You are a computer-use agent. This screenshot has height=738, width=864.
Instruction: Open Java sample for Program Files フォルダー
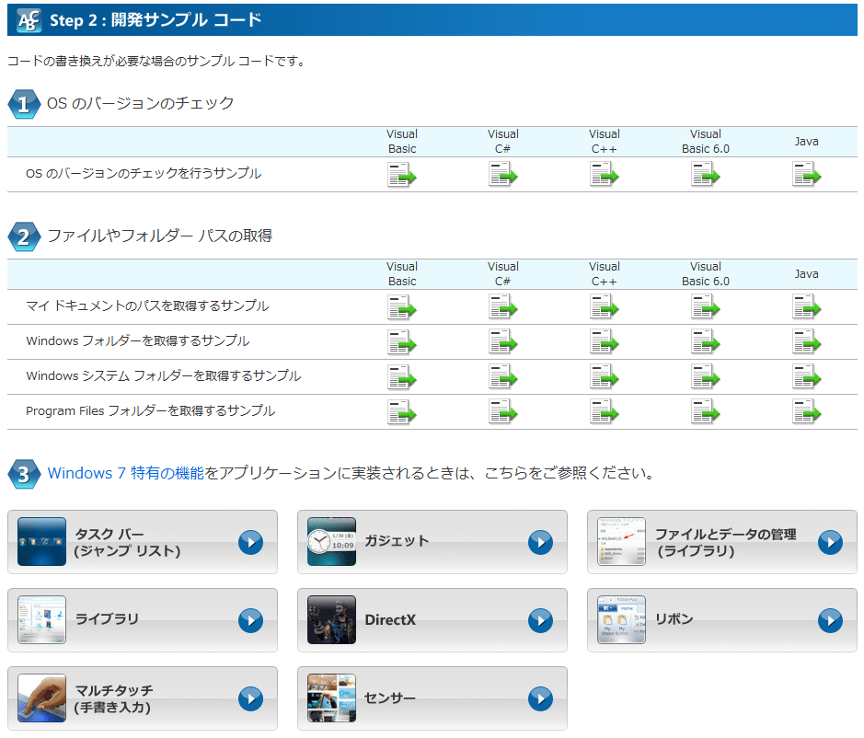tap(806, 411)
